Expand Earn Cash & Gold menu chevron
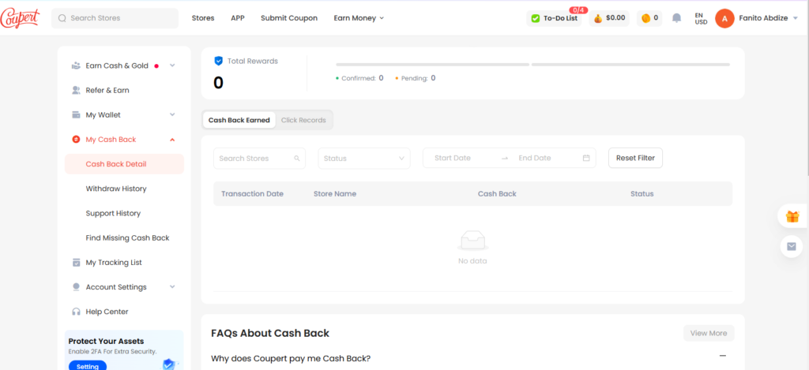Screen dimensions: 809x370 [x=172, y=65]
